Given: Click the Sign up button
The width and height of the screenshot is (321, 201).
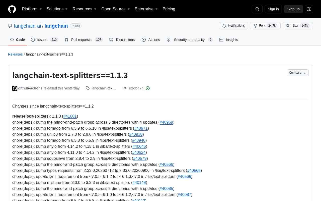Looking at the screenshot, I should (x=293, y=9).
